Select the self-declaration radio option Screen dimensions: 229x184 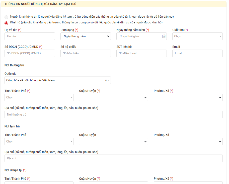coord(6,17)
